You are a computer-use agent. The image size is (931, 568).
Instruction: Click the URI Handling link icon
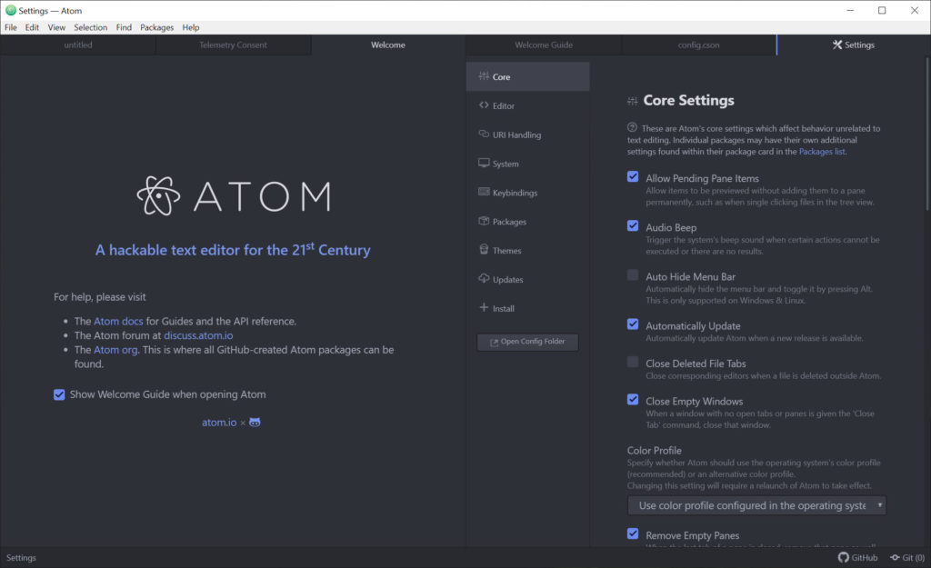tap(484, 135)
